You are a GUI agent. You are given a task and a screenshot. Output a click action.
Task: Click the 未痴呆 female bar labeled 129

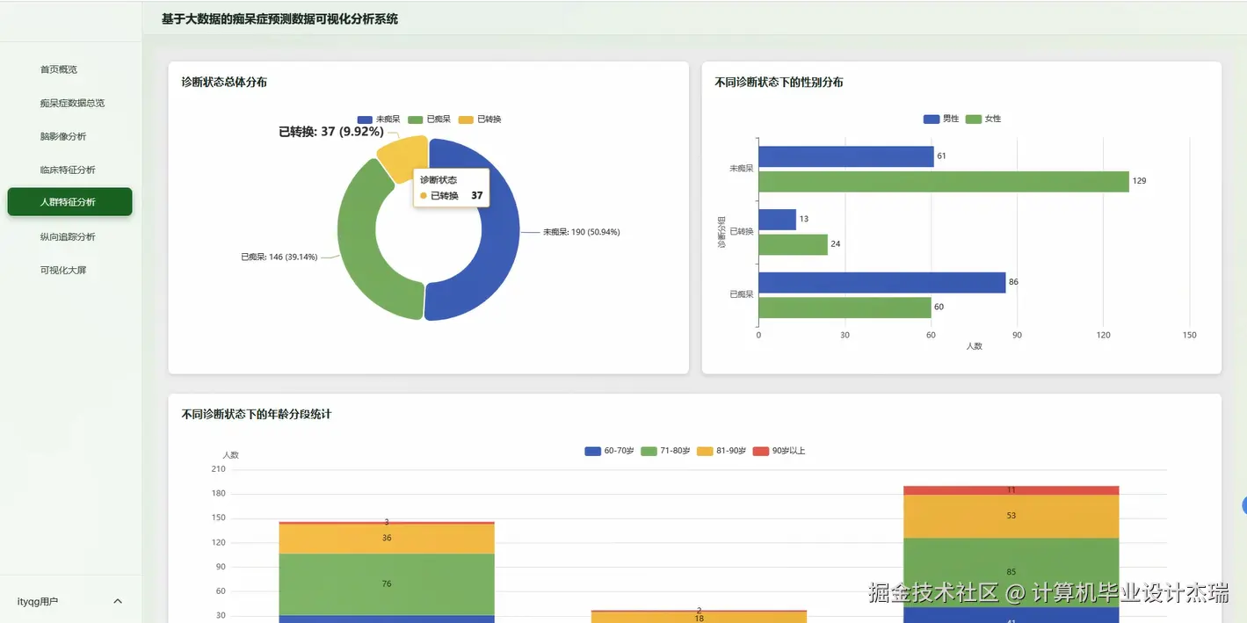coord(943,181)
